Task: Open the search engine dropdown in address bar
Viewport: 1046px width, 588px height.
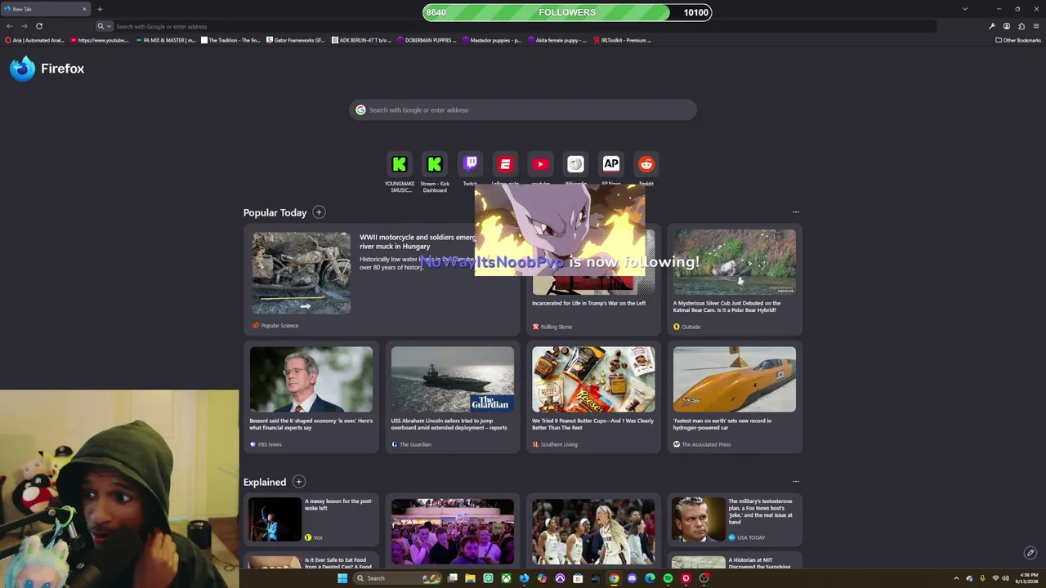Action: tap(104, 26)
